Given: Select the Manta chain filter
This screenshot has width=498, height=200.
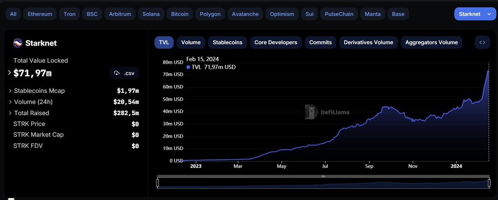Looking at the screenshot, I should (372, 14).
